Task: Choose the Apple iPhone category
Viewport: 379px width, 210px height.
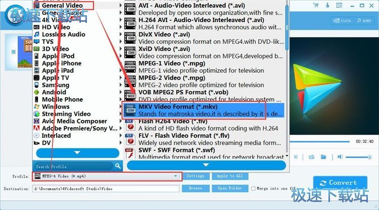Action: click(x=62, y=63)
